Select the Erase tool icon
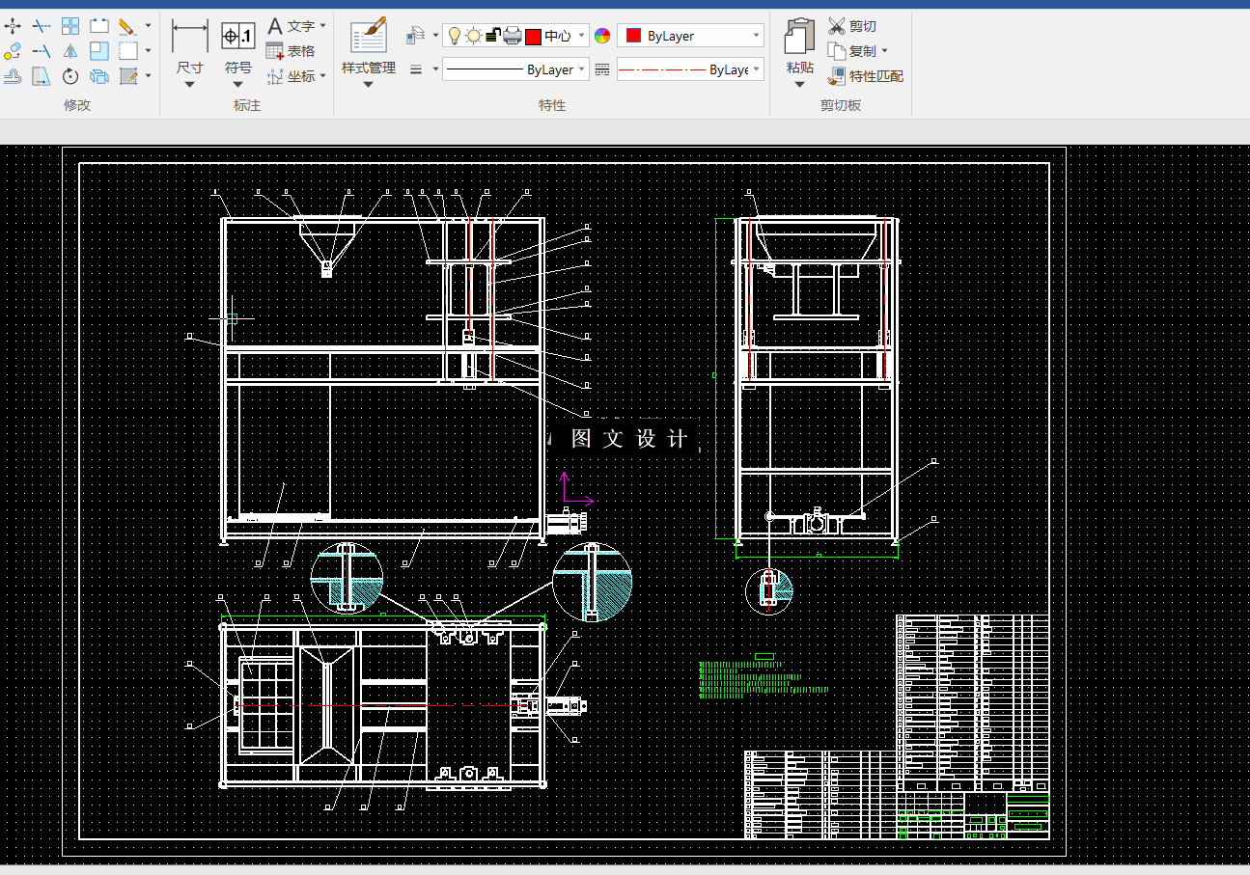 tap(127, 26)
